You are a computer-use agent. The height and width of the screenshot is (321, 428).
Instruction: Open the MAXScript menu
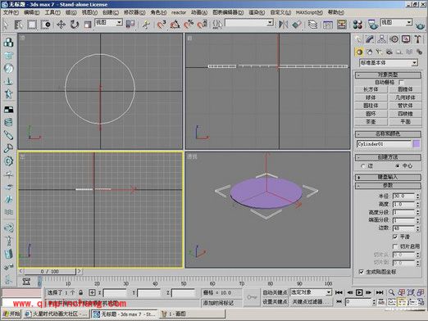point(309,12)
